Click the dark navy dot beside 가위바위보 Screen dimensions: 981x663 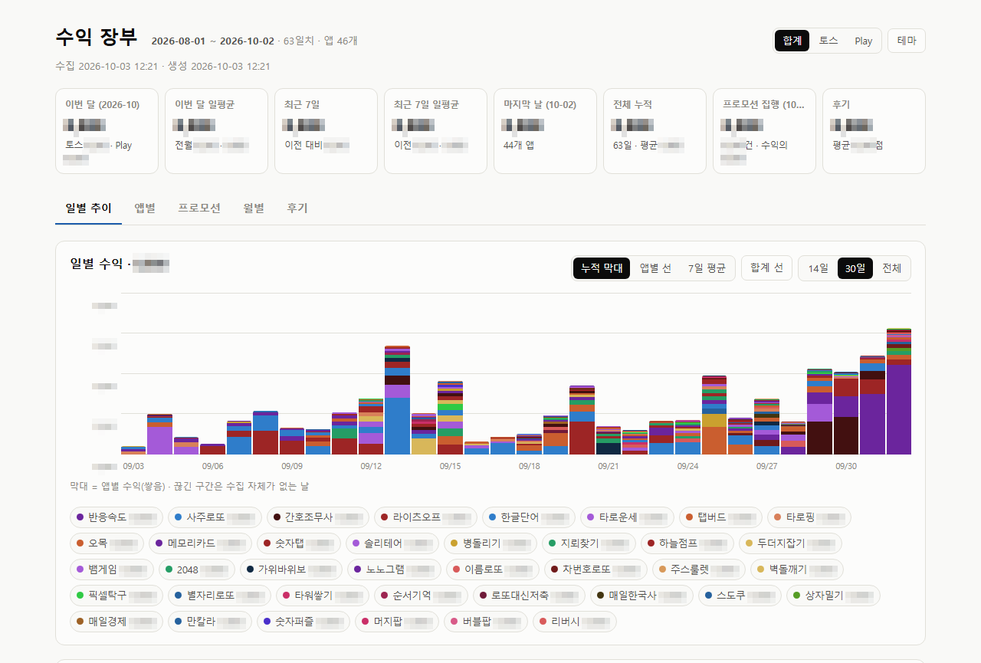[250, 569]
